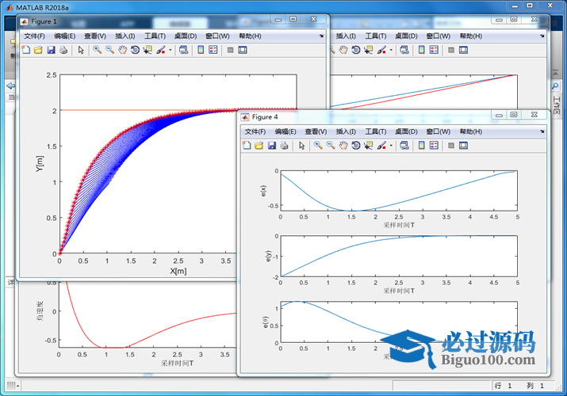
Task: Click Show Plot Tools icon in Figure 4
Action: pos(463,146)
